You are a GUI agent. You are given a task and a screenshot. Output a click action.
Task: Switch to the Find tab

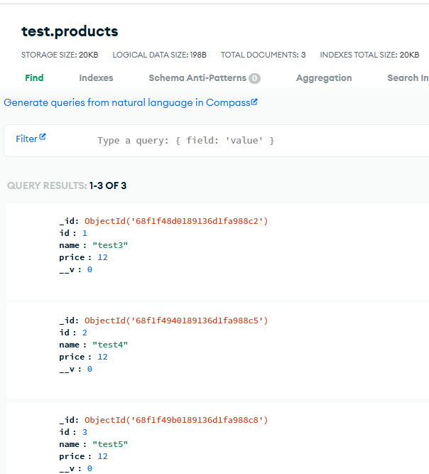(x=34, y=78)
